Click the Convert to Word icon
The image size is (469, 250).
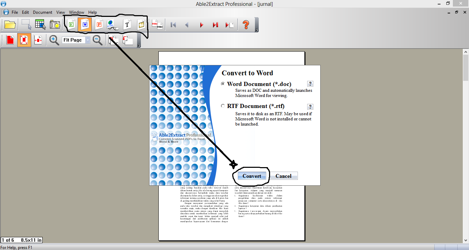click(x=85, y=25)
